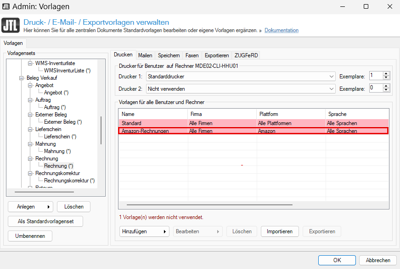Select Rechnungskorrektur (*) template set
This screenshot has height=269, width=400.
click(69, 181)
